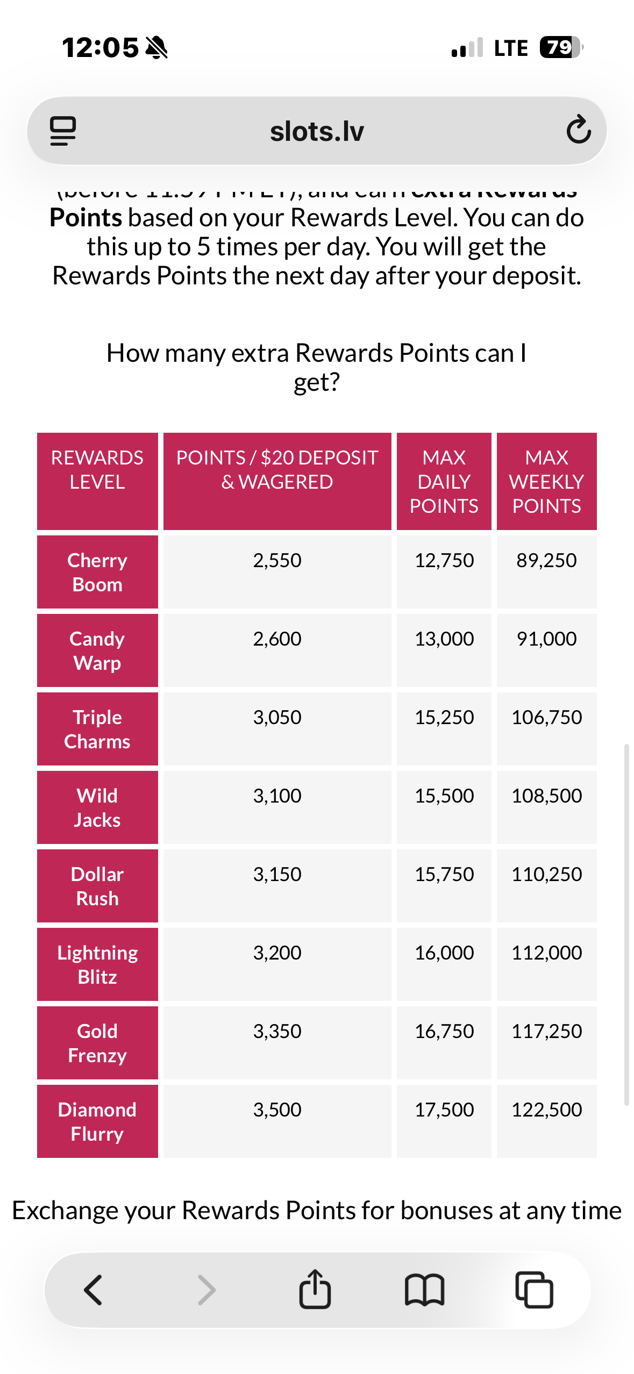Click the page scrollbar on right edge

[x=626, y=925]
